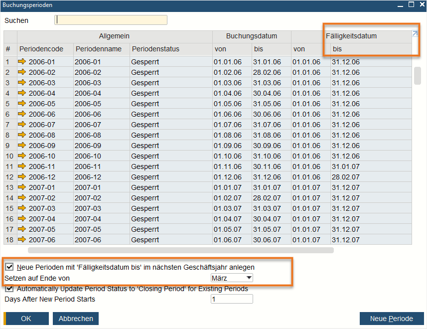
Task: Focus the Days After New Period Starts field
Action: pyautogui.click(x=232, y=299)
